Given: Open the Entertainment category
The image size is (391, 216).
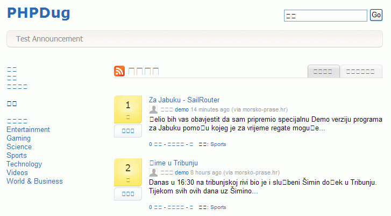Looking at the screenshot, I should click(28, 130).
